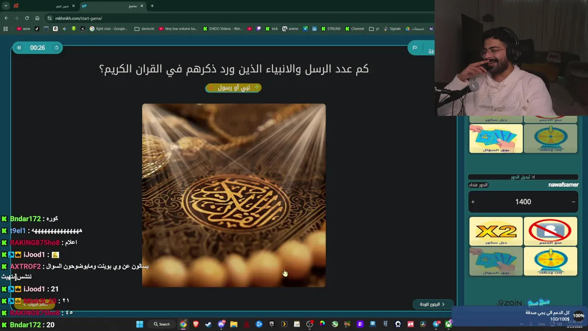Open File Explorer from taskbar

point(234,324)
